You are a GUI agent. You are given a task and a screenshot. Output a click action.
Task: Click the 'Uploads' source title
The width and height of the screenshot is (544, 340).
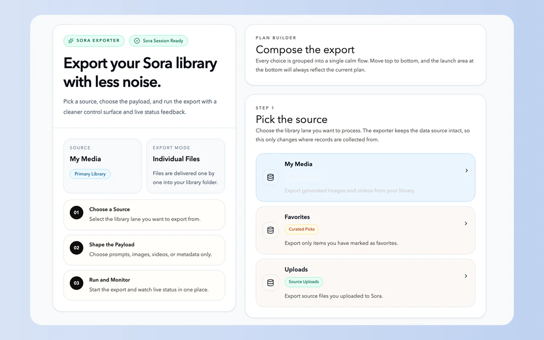point(296,269)
